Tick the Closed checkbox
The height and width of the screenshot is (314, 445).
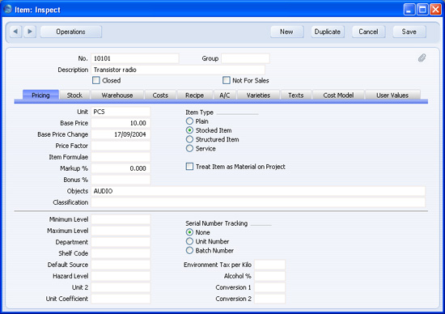(96, 80)
